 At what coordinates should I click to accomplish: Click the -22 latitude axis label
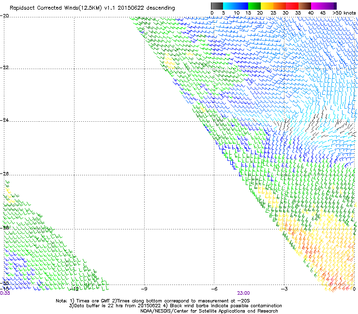(x=4, y=68)
